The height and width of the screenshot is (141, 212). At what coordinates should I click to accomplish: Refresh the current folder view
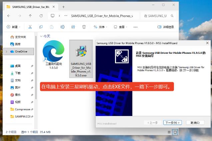41,16
